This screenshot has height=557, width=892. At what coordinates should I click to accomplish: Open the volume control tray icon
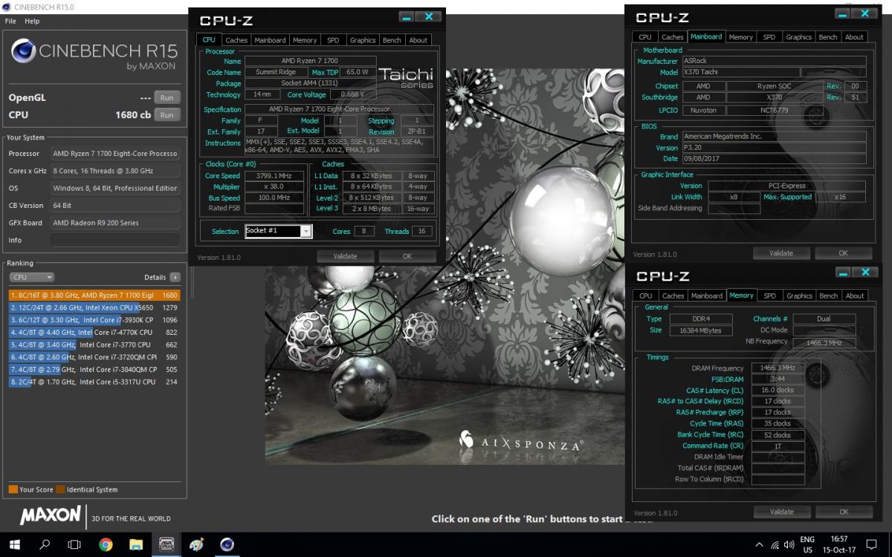789,544
